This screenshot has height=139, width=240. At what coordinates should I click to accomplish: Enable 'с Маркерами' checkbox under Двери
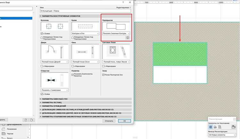(42, 66)
